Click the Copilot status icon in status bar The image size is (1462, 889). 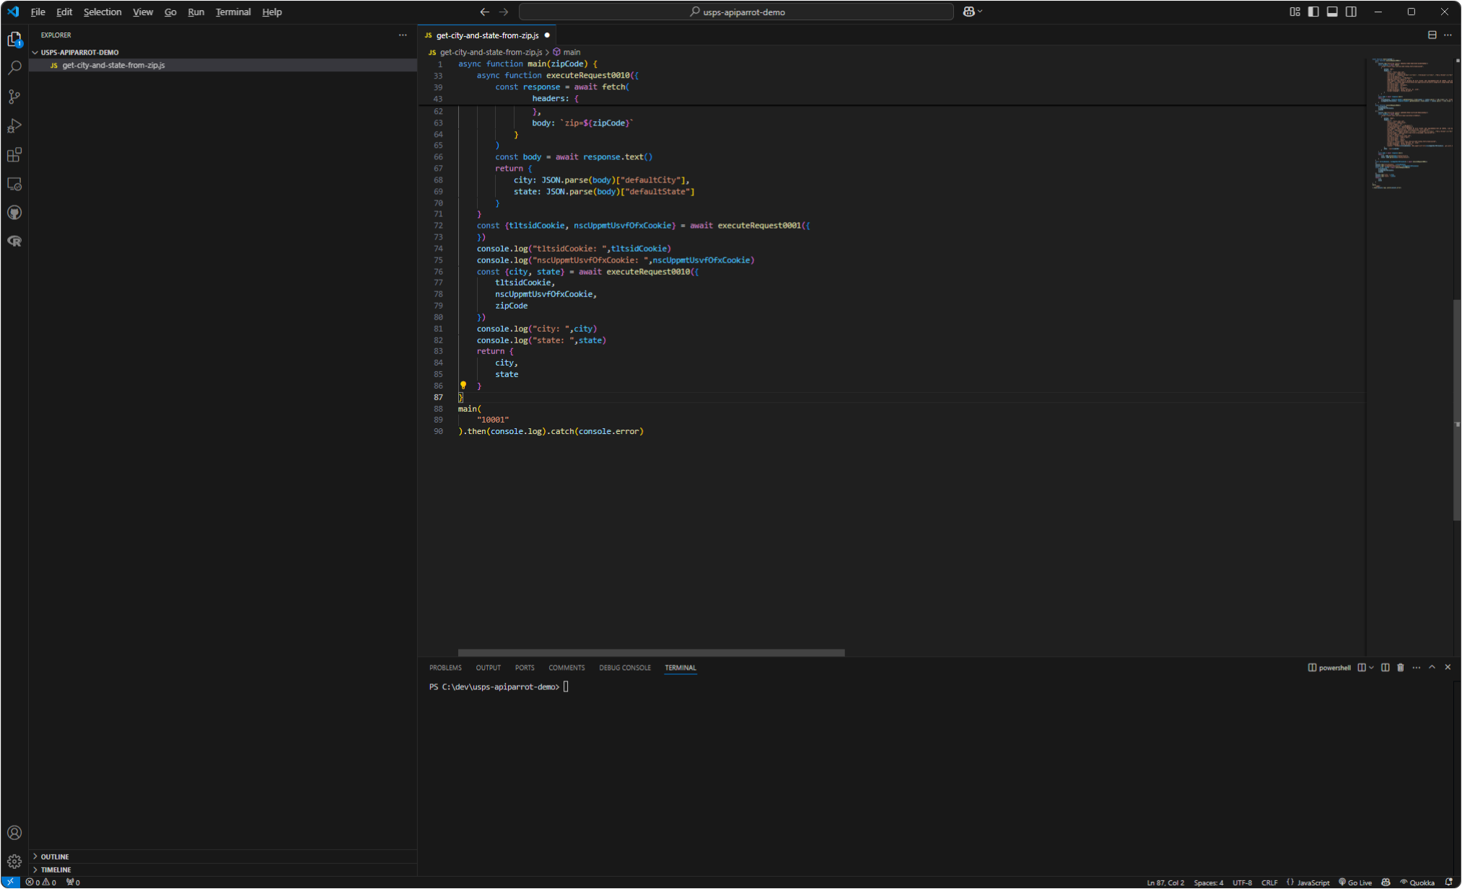click(x=1386, y=882)
